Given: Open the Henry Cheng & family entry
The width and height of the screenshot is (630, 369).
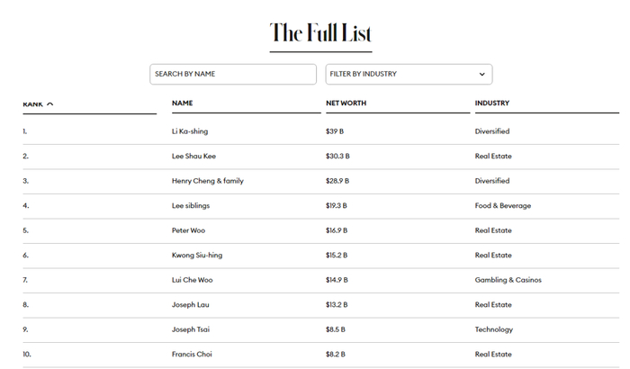Looking at the screenshot, I should coord(208,181).
